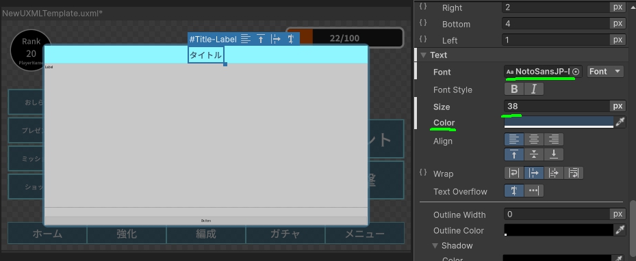The height and width of the screenshot is (261, 636).
Task: Click the 強化 button in canvas
Action: point(127,234)
